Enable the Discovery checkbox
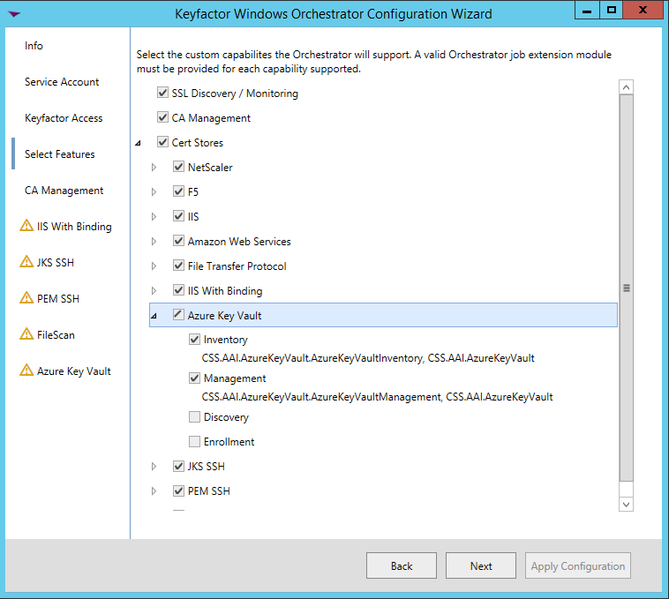Viewport: 669px width, 599px height. click(x=194, y=417)
